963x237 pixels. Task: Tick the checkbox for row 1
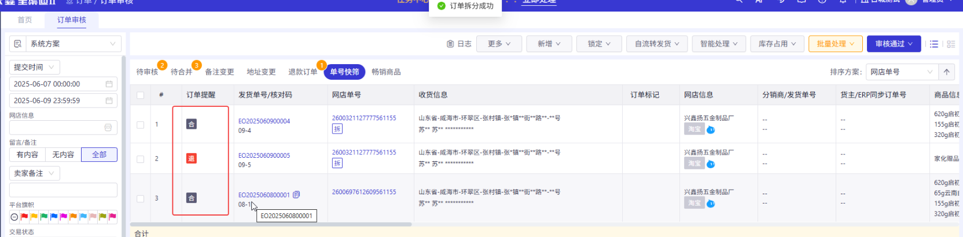[x=141, y=124]
